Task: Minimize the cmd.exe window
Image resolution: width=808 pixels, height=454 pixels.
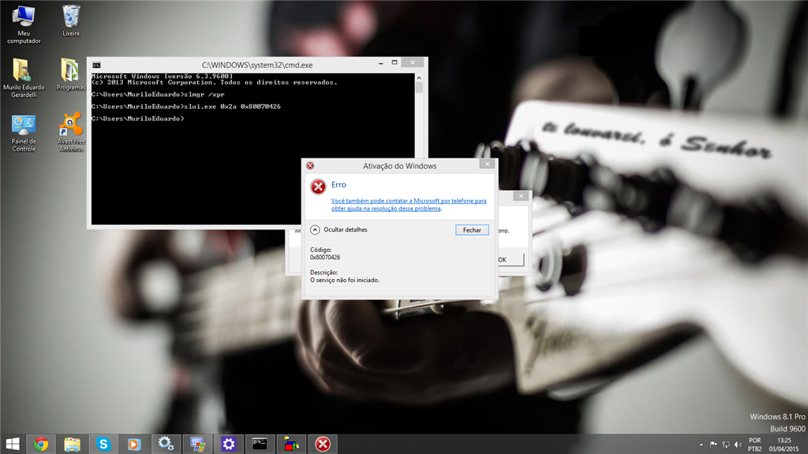Action: [x=381, y=63]
